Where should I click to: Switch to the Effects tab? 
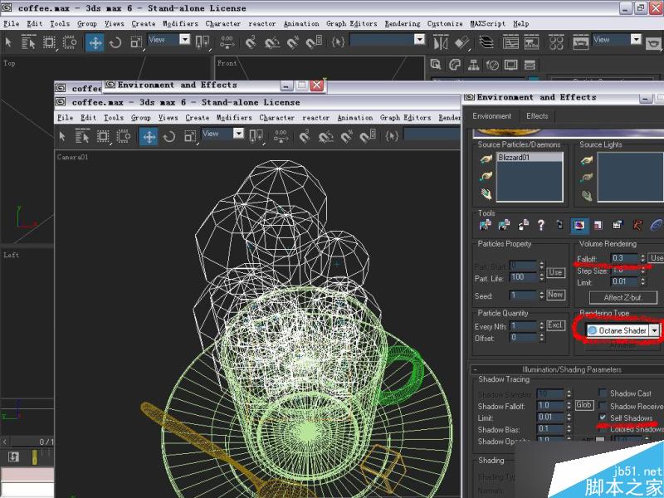537,116
